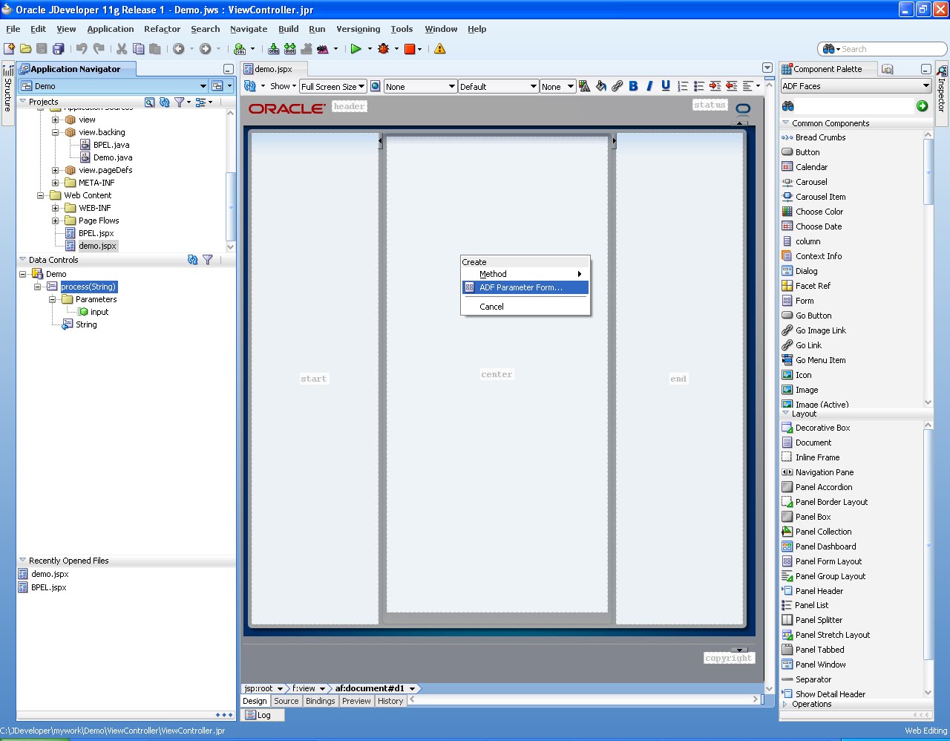The height and width of the screenshot is (741, 950).
Task: Click the decrease indent icon
Action: click(732, 86)
